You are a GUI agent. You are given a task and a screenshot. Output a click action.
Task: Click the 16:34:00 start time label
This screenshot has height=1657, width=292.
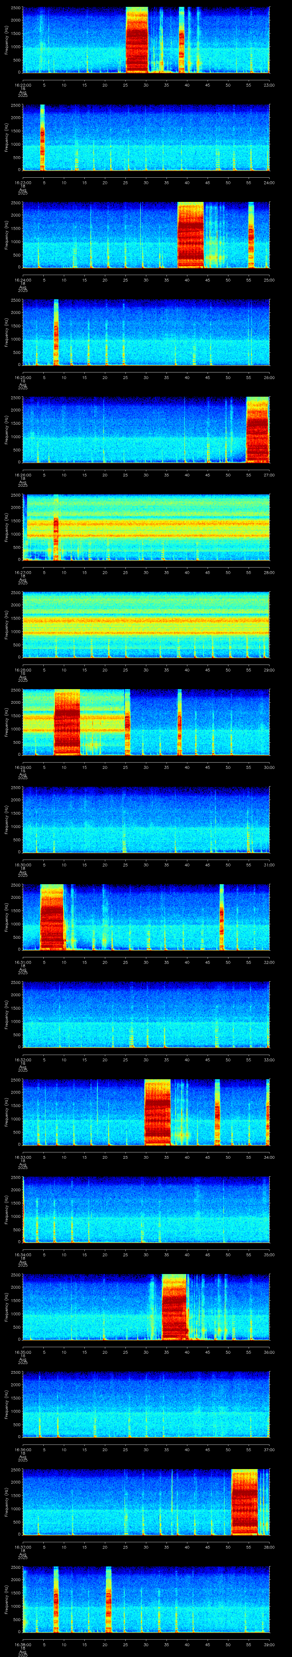(x=23, y=1254)
